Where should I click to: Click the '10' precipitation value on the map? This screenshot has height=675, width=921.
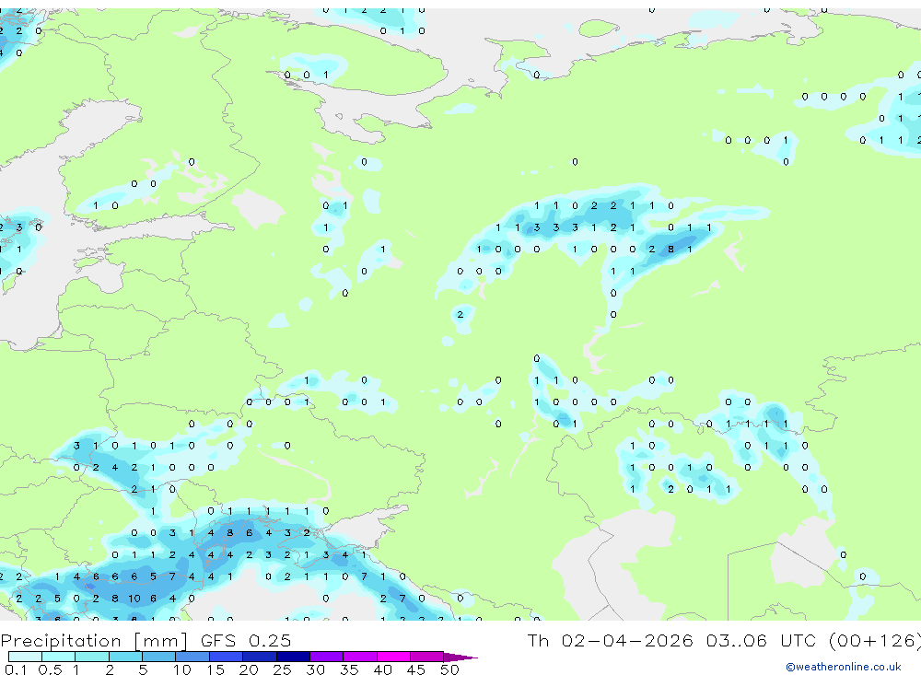[134, 599]
